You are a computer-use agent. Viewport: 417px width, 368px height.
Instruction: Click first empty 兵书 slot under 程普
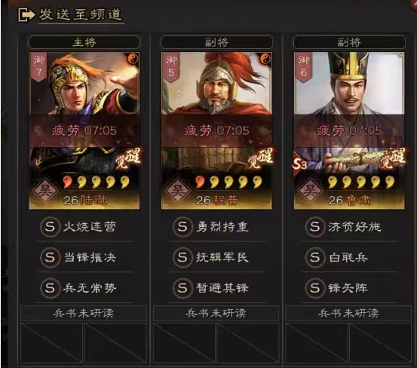184,343
